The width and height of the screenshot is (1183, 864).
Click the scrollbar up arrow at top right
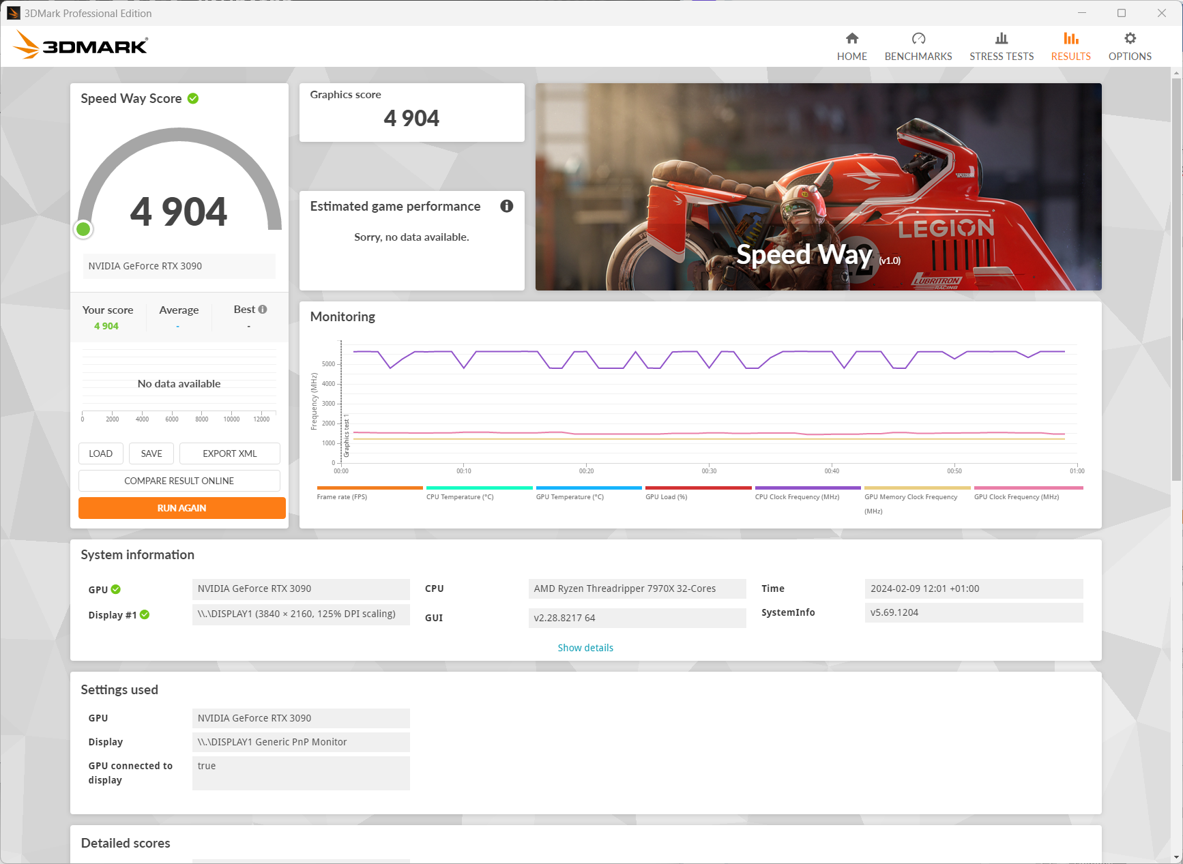click(x=1177, y=72)
